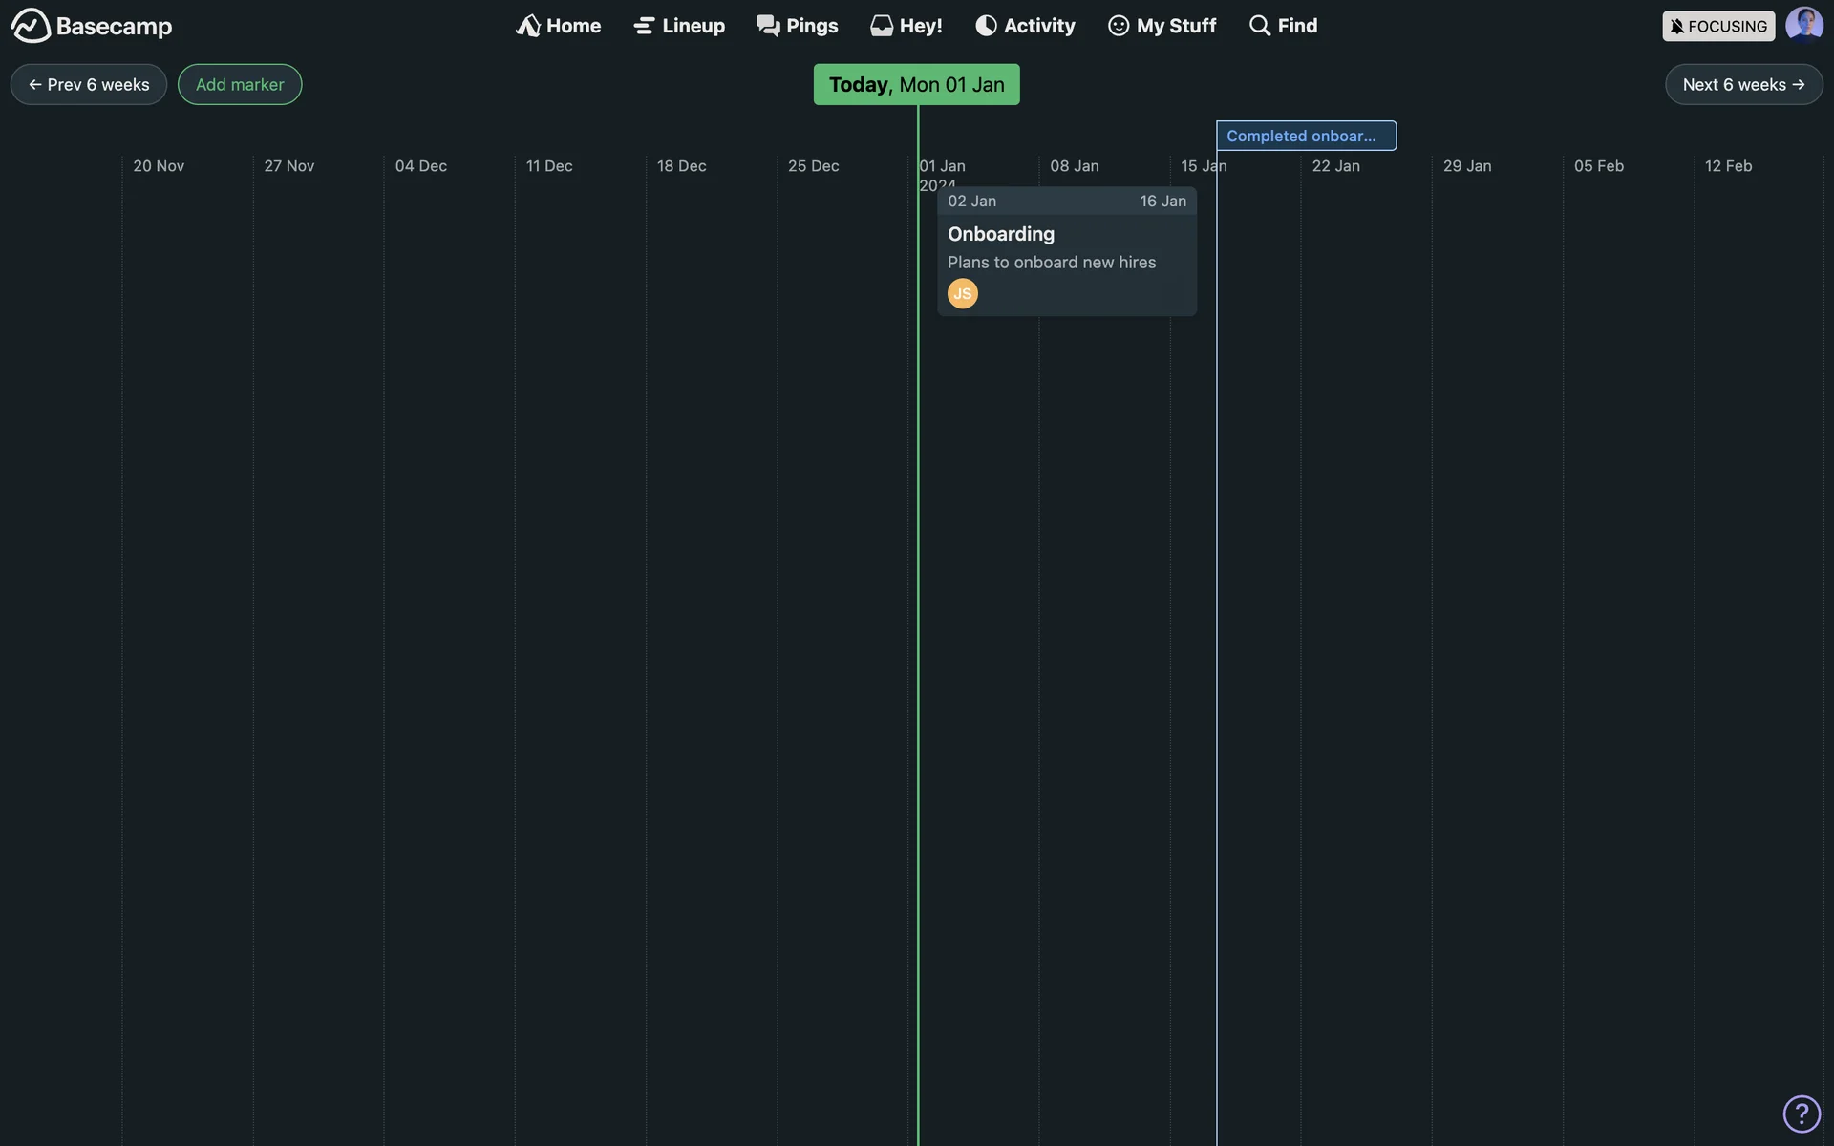Click the Pings chat bubbles icon
The image size is (1834, 1146).
[768, 26]
